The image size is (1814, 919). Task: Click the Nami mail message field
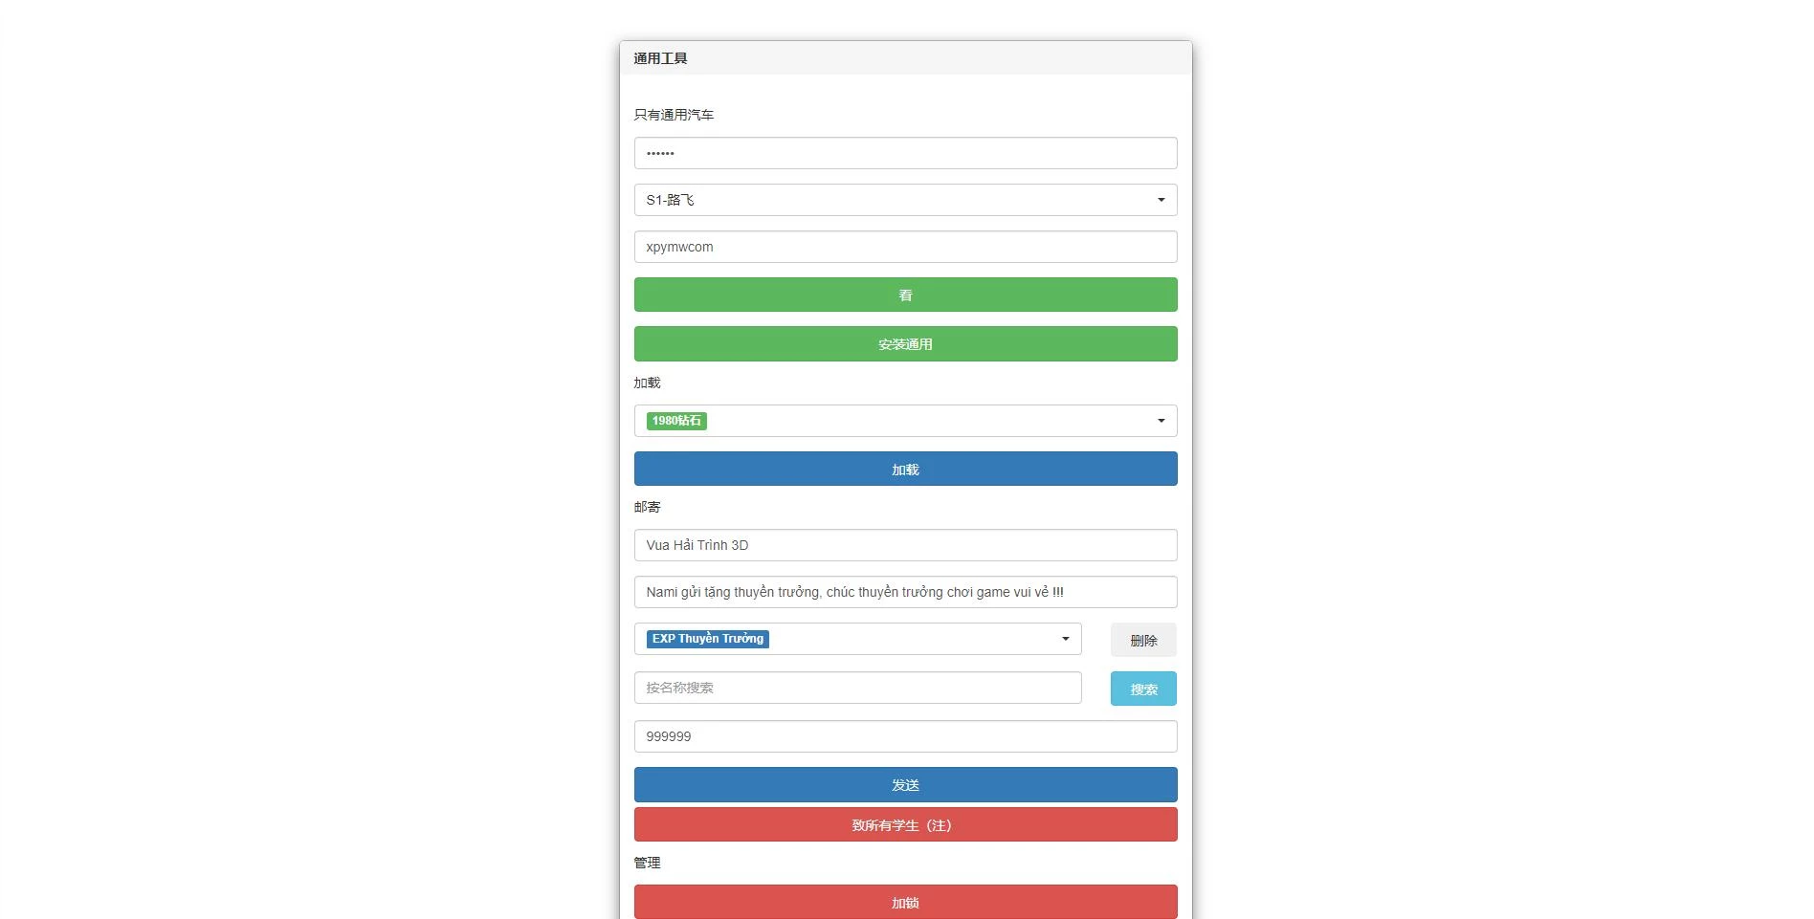904,592
